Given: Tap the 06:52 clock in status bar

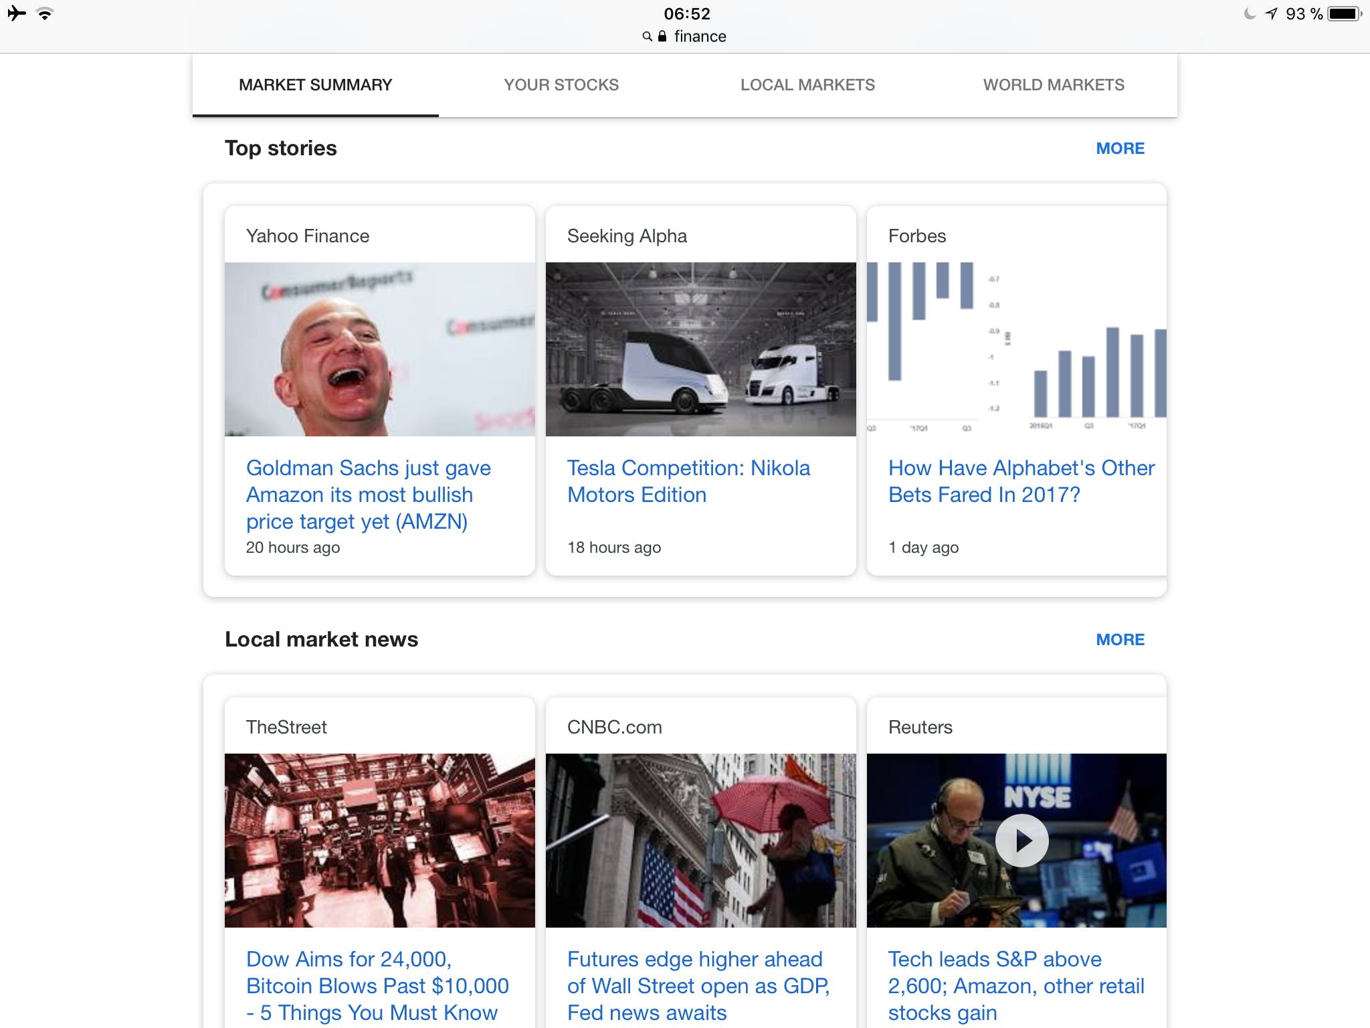Looking at the screenshot, I should (x=687, y=13).
